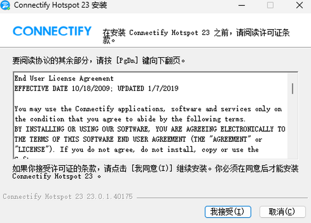Click the "End User License Agreement" heading
This screenshot has width=311, height=223.
pos(64,78)
